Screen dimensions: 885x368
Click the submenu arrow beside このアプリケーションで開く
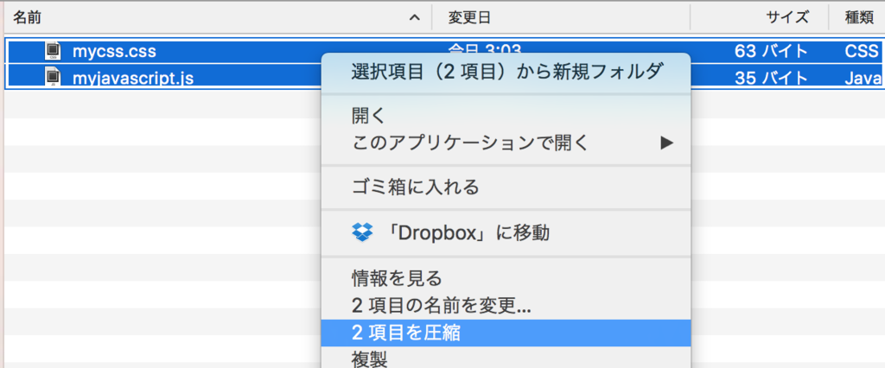pos(667,143)
